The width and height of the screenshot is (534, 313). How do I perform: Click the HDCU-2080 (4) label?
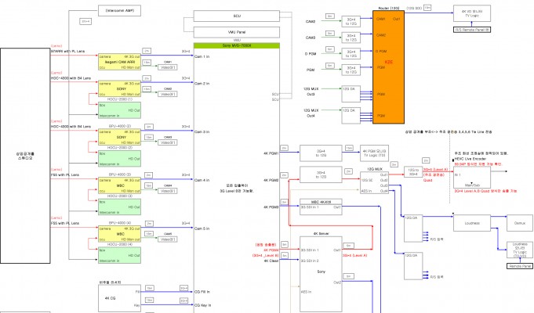[120, 244]
